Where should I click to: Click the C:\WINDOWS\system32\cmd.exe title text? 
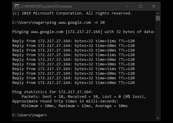(x=44, y=6)
